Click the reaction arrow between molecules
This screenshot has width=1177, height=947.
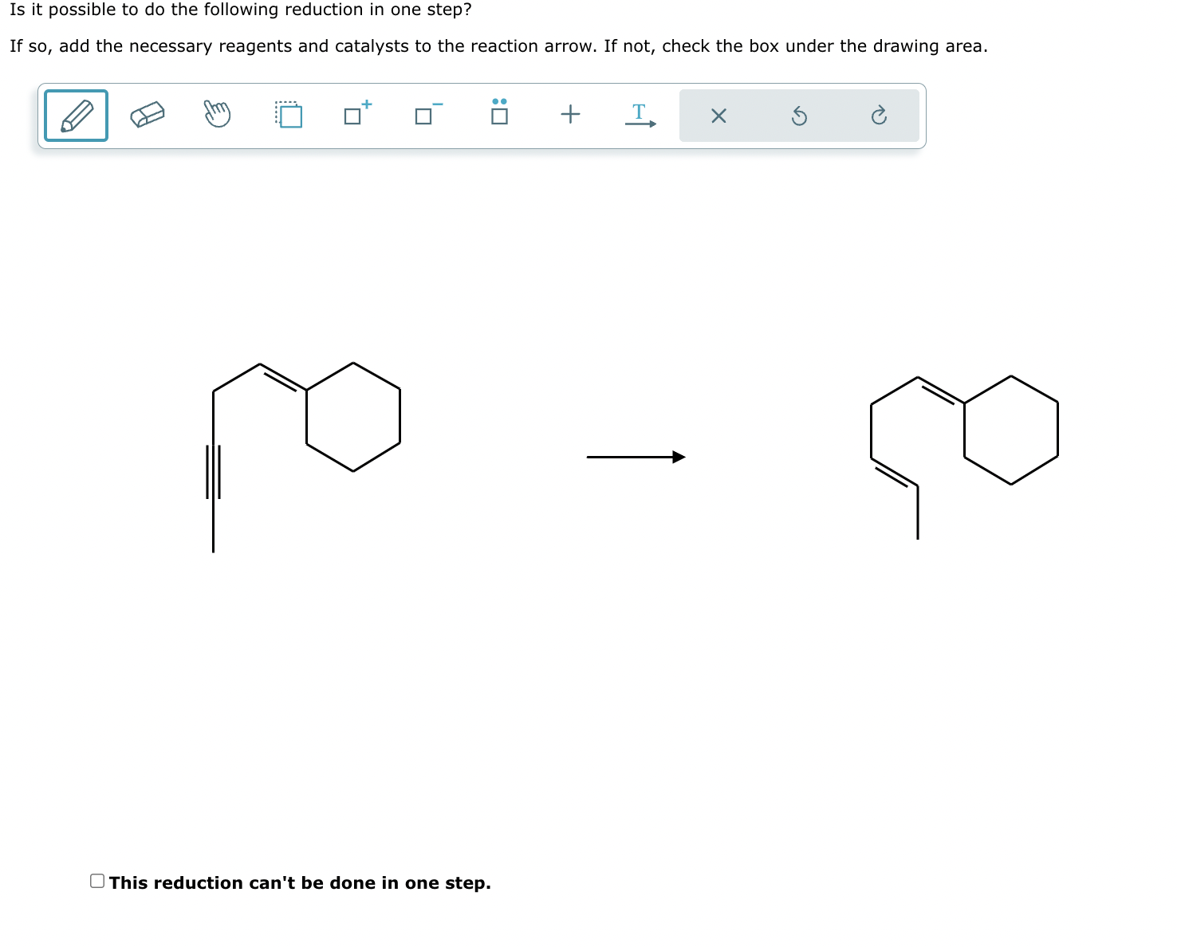636,457
